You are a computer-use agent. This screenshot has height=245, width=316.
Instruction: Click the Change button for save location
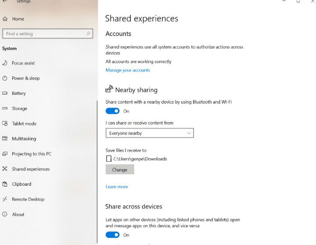pyautogui.click(x=120, y=169)
